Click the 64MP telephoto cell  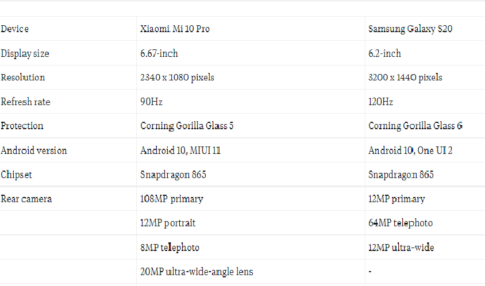point(401,223)
